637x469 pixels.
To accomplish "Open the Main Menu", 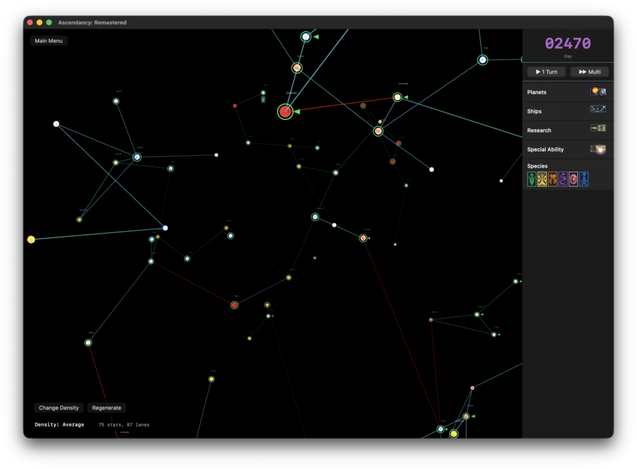I will 49,40.
